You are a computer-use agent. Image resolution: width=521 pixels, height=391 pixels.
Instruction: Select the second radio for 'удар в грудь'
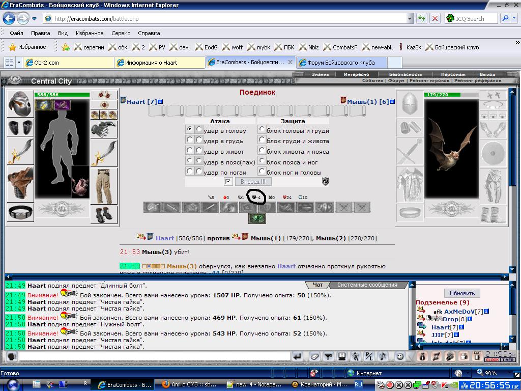199,139
